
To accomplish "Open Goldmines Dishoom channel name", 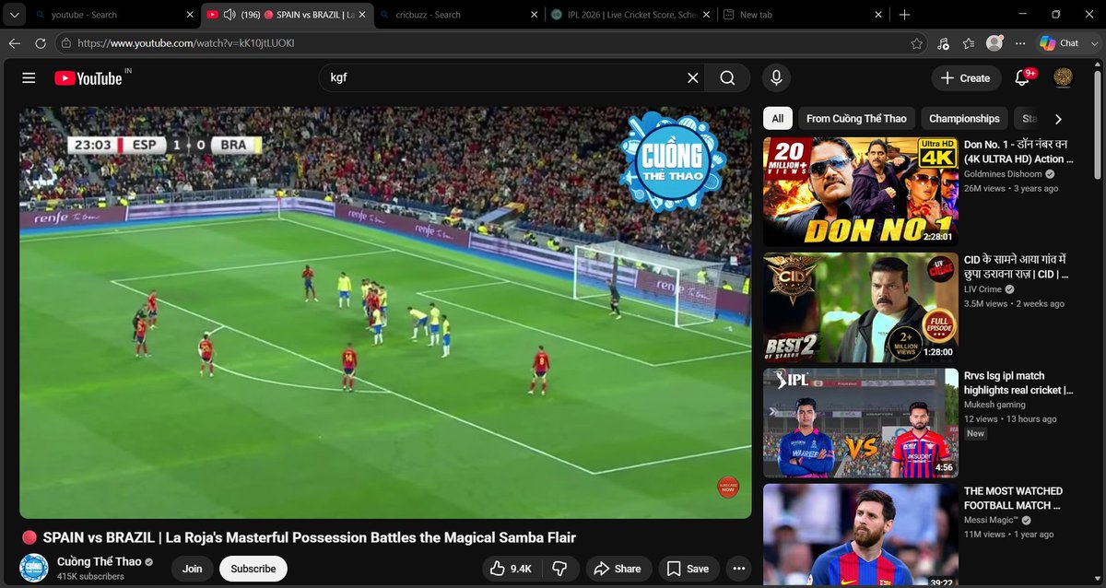I will coord(1003,174).
